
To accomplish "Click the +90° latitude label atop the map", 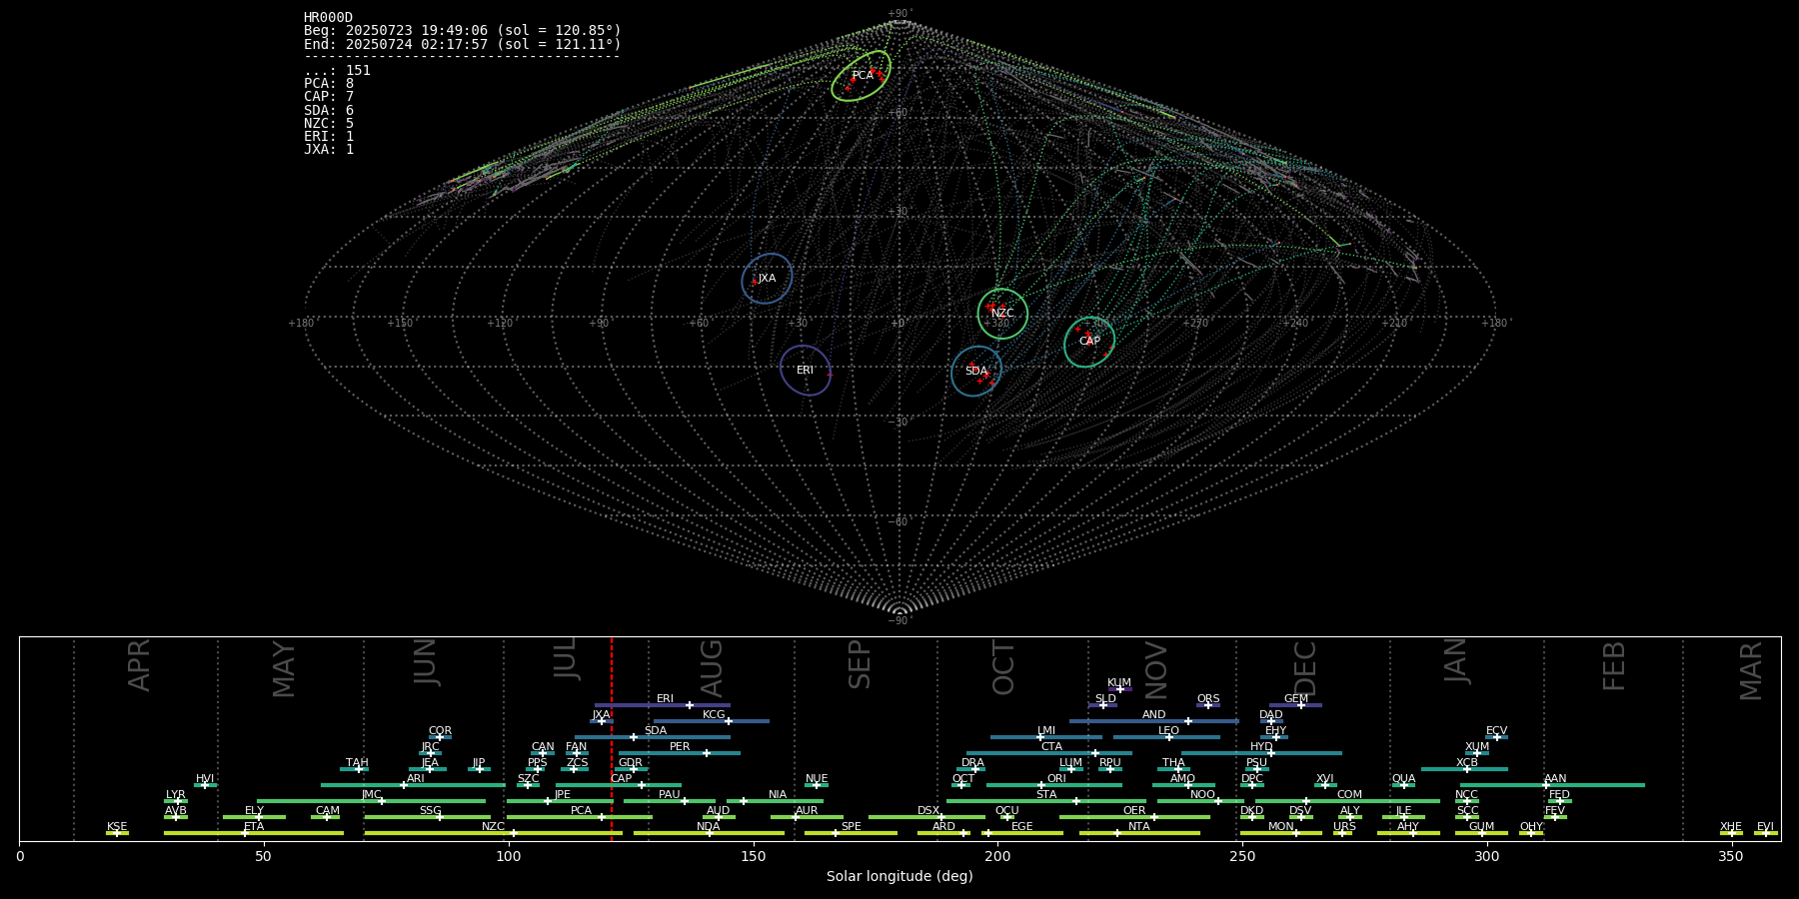I will click(x=899, y=13).
